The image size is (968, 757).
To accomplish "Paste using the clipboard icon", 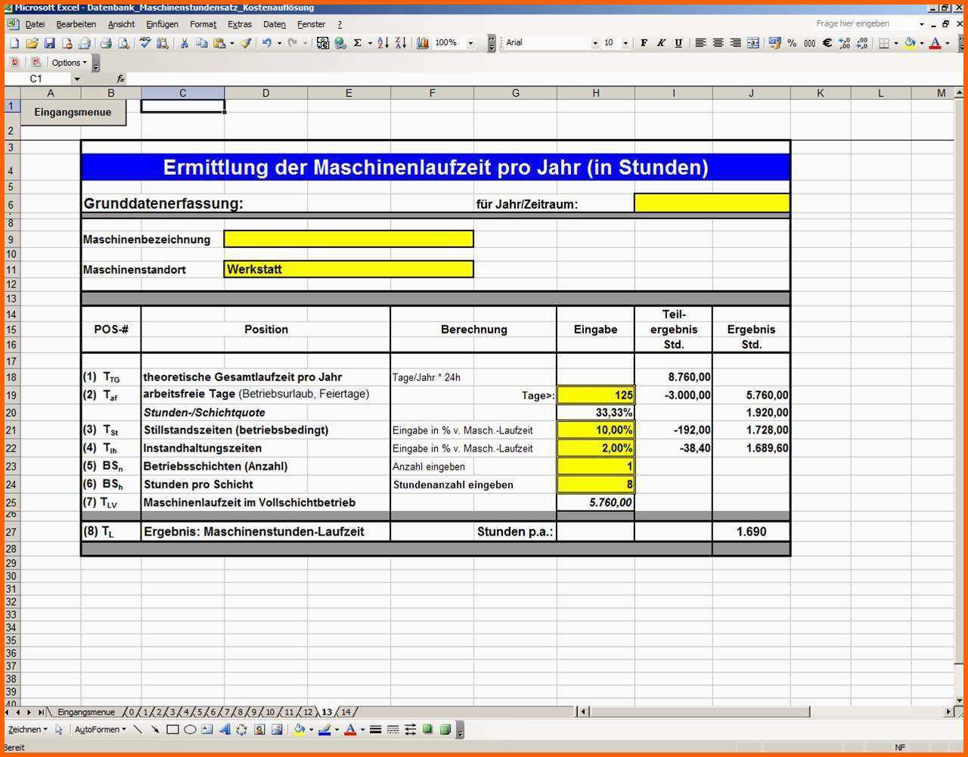I will click(x=219, y=43).
